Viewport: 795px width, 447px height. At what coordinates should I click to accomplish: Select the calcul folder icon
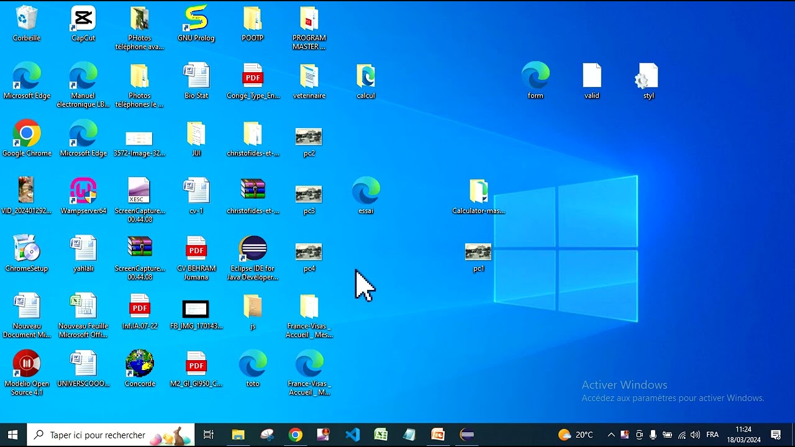(x=366, y=81)
